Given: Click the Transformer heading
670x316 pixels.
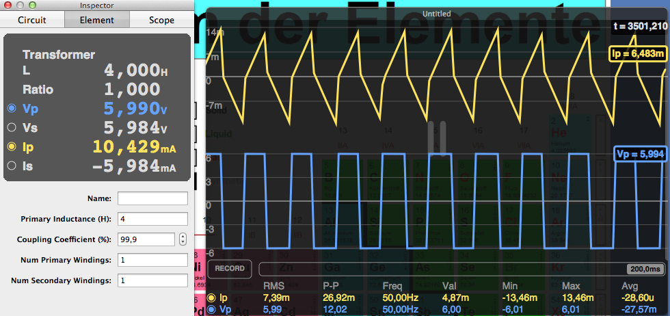Looking at the screenshot, I should pyautogui.click(x=59, y=55).
